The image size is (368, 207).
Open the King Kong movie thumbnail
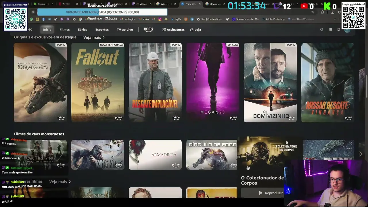click(98, 155)
